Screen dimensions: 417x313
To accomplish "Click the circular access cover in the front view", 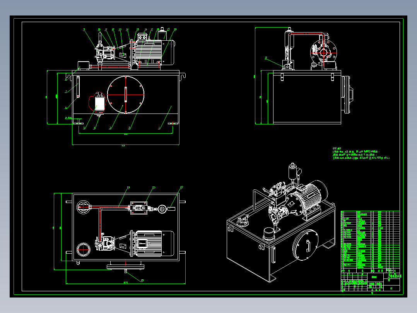I will (126, 95).
